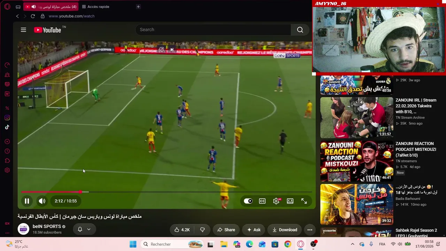Dislike this video
Screen dimensions: 446x251
point(202,230)
